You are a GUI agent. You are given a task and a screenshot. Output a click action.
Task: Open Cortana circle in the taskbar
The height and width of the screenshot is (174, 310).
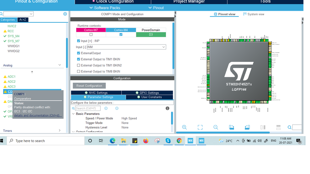click(90, 141)
